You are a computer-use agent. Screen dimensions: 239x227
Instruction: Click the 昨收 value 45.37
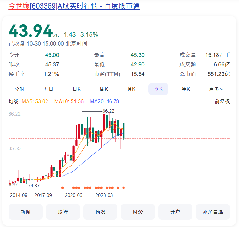pyautogui.click(x=52, y=65)
